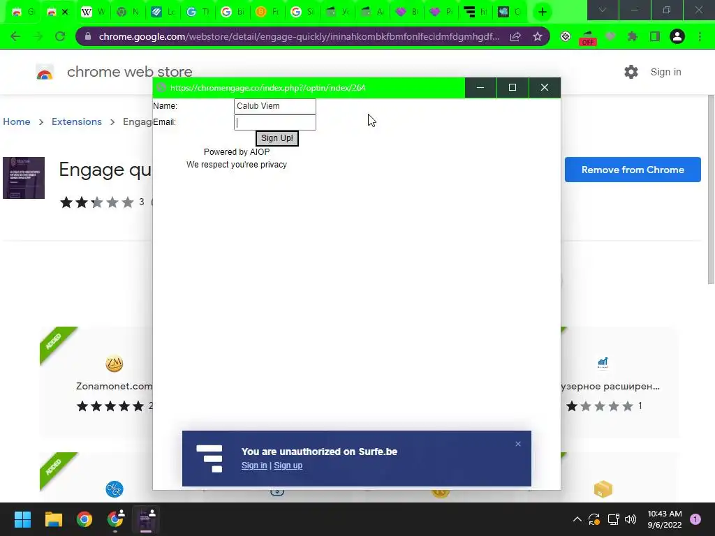Click the blue circular icon extension card
This screenshot has width=715, height=536.
tap(114, 489)
